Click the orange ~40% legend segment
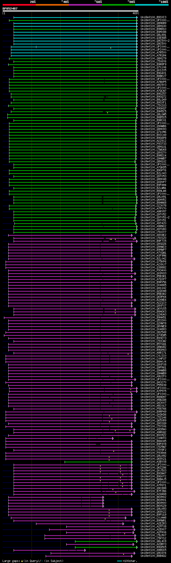The image size is (171, 563). [x=52, y=5]
